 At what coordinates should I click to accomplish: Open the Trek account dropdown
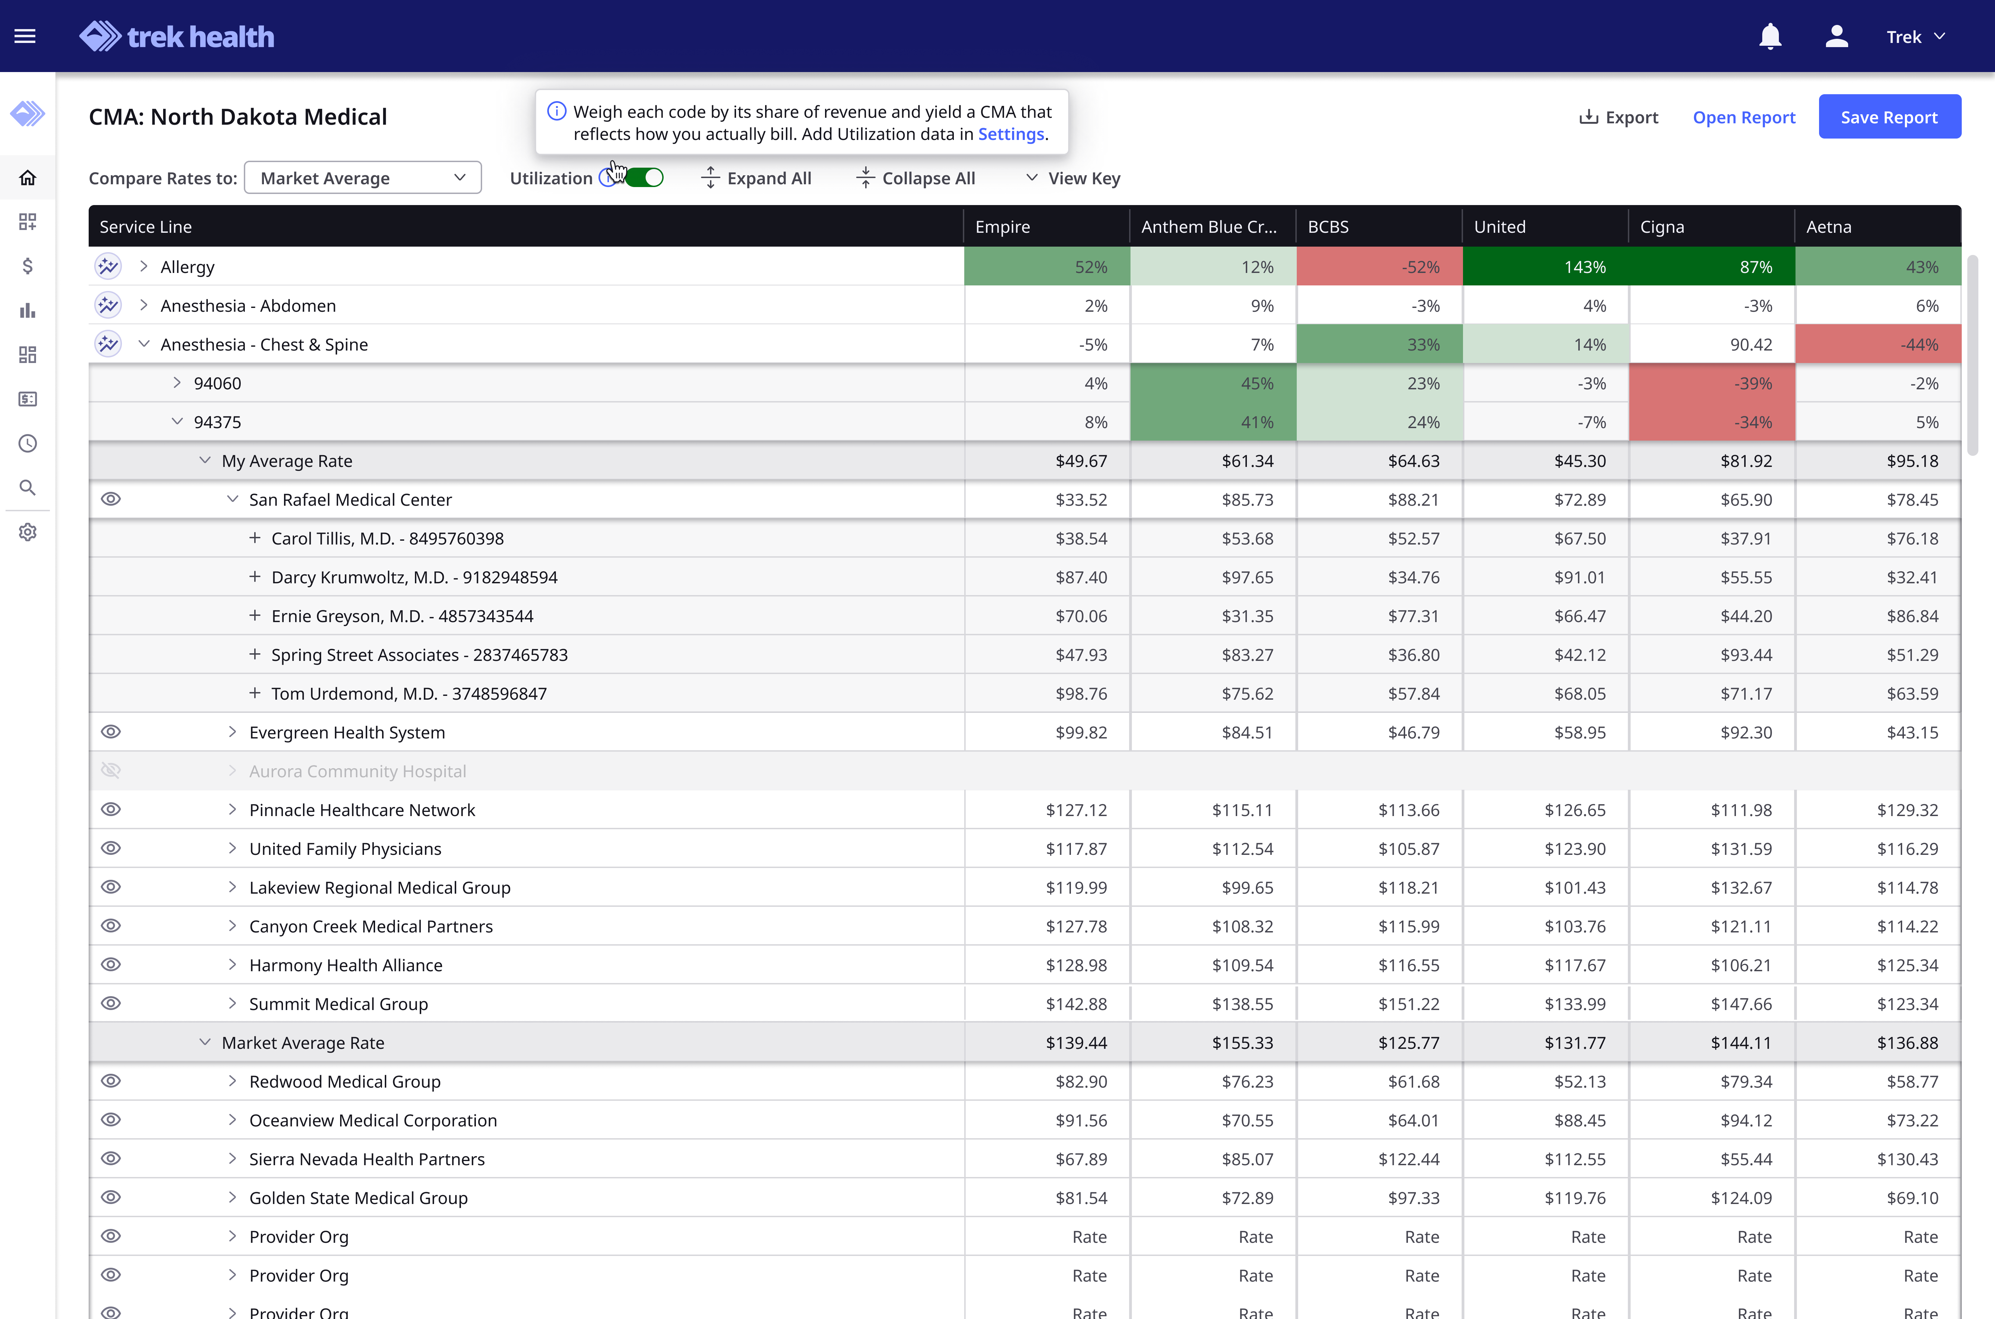coord(1916,37)
